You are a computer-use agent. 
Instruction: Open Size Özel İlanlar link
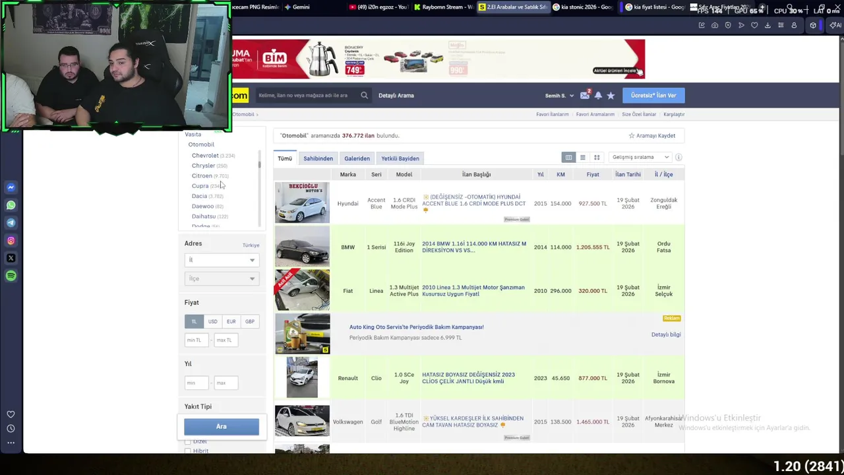(639, 114)
